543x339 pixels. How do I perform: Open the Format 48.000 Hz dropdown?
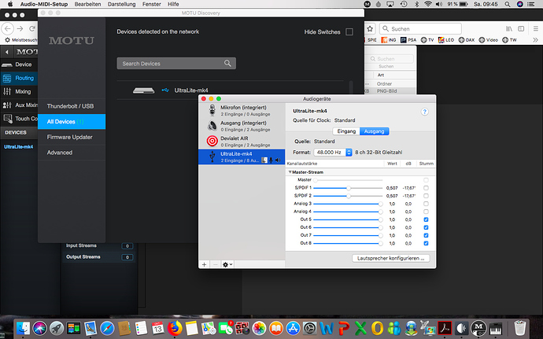point(333,153)
